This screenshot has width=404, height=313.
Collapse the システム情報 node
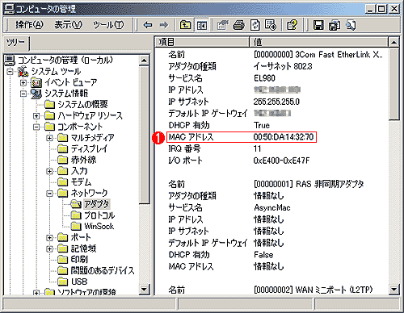tap(23, 94)
